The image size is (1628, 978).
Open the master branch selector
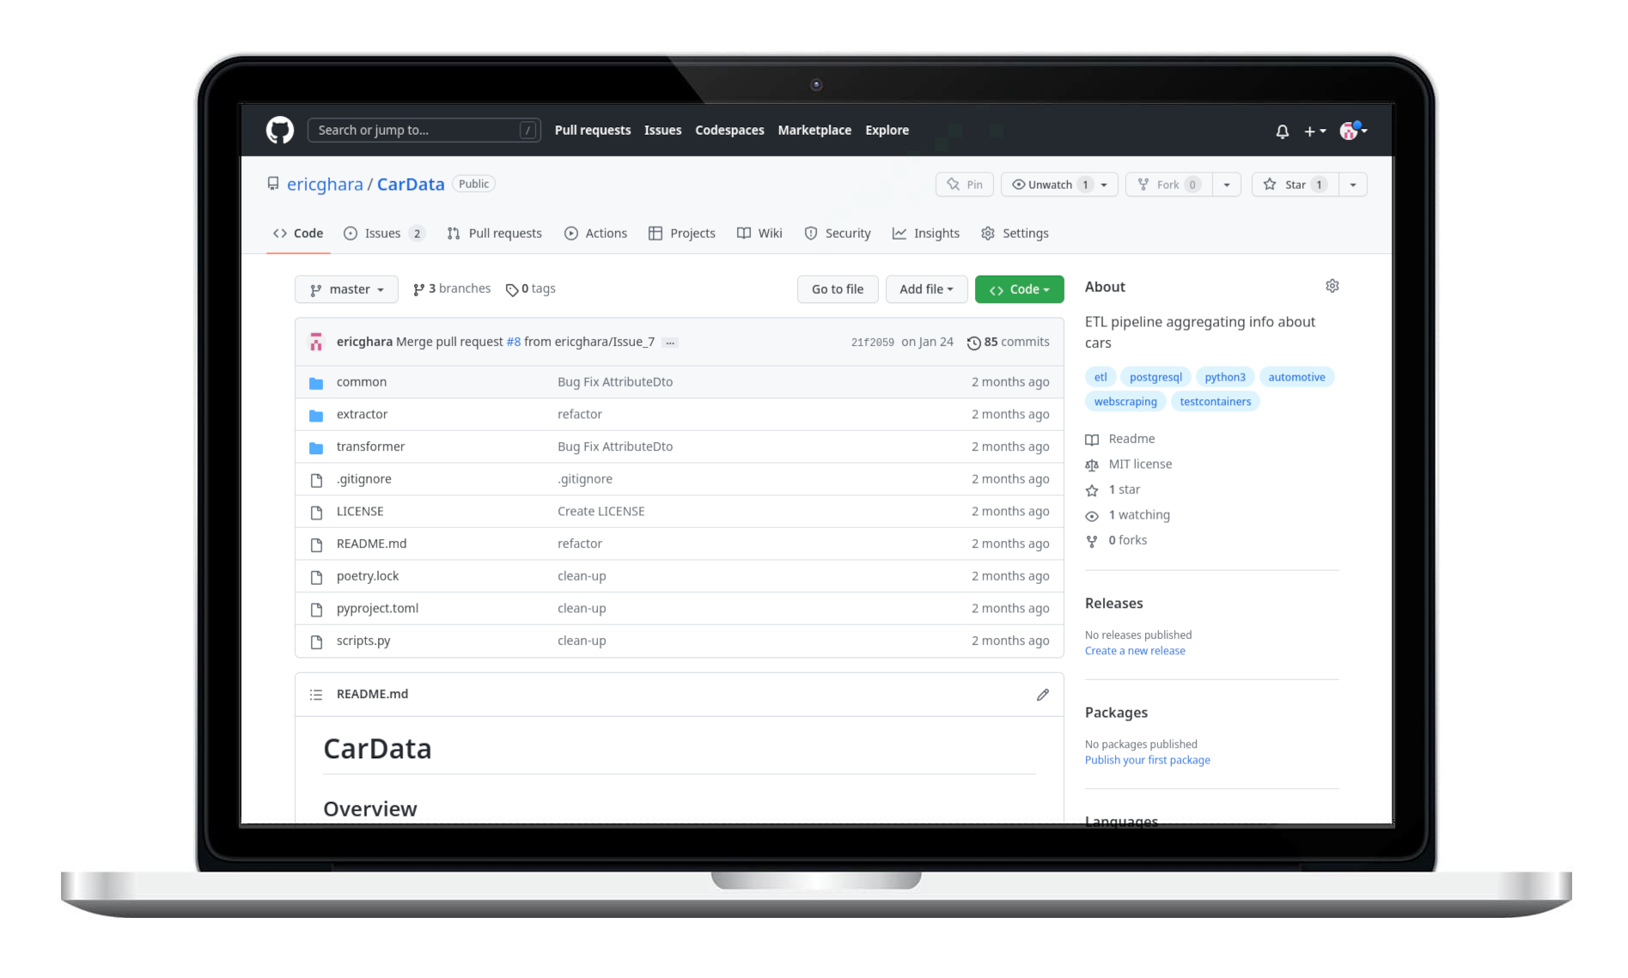click(346, 289)
